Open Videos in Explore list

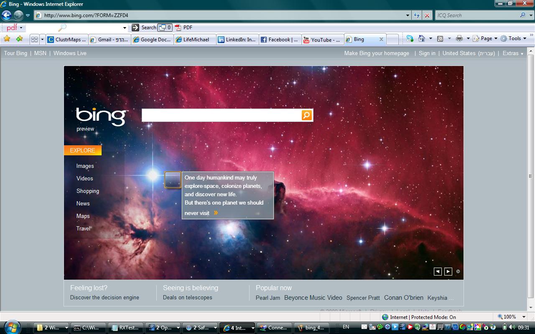[84, 178]
